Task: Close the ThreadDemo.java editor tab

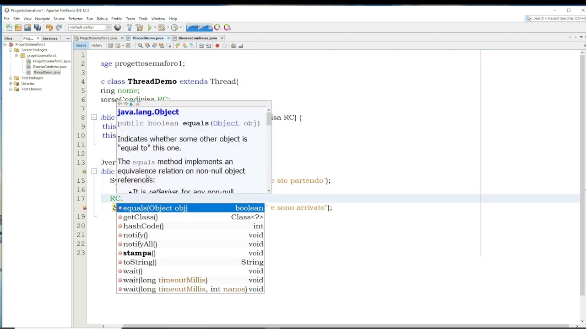Action: [x=168, y=38]
